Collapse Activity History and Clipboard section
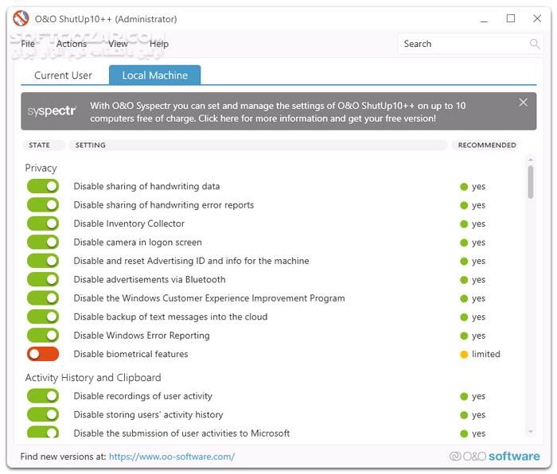 [x=93, y=378]
